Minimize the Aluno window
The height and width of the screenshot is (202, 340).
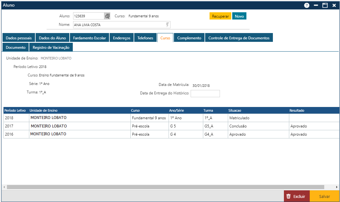(316, 5)
